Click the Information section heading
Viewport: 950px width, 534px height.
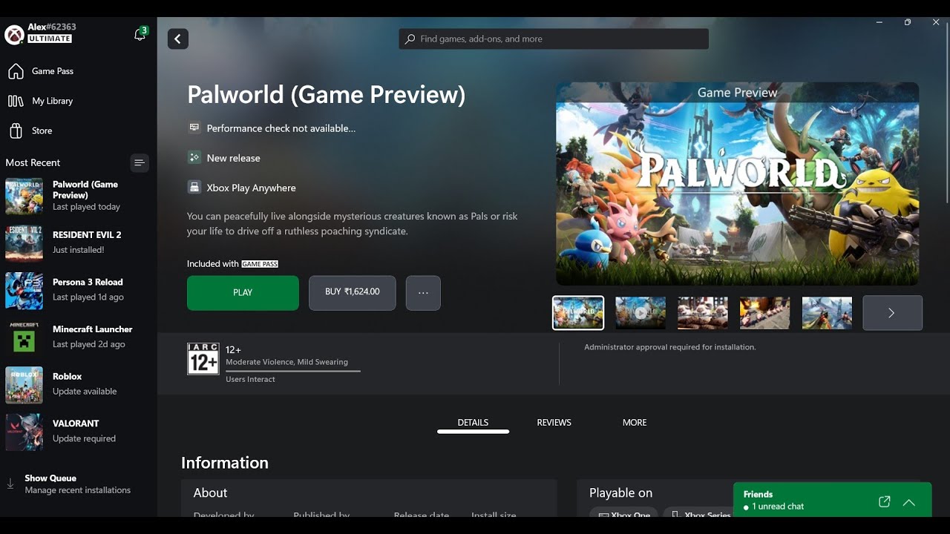click(225, 463)
